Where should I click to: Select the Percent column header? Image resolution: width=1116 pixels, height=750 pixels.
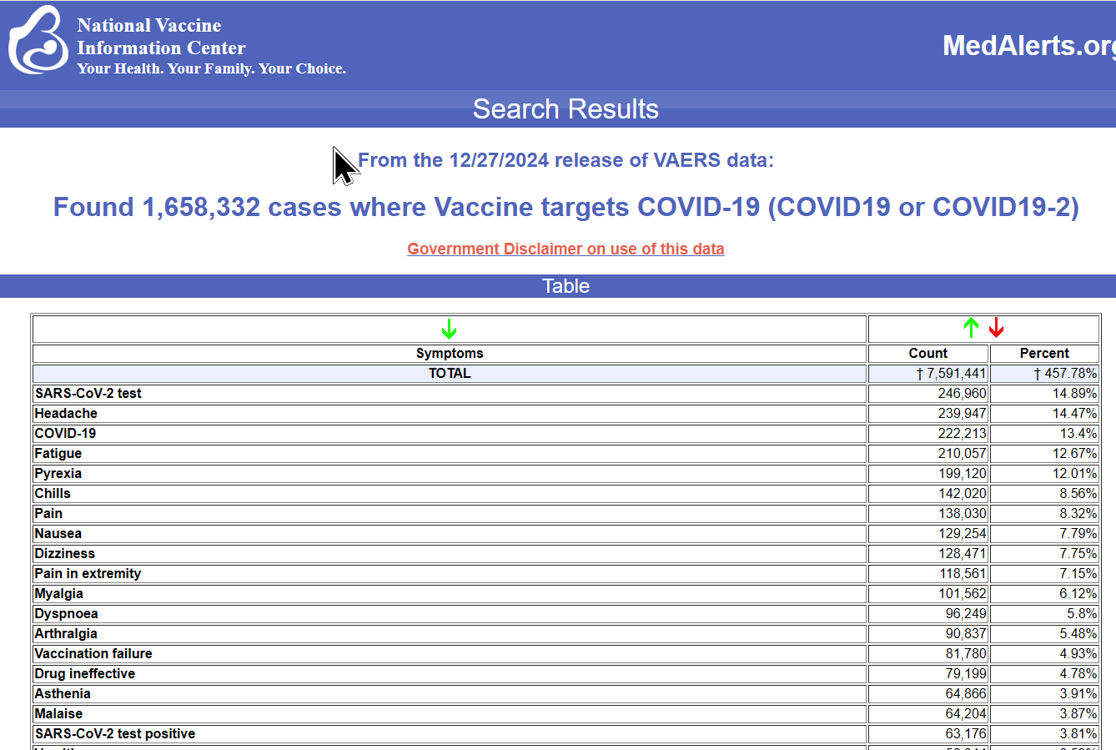[x=1043, y=353]
